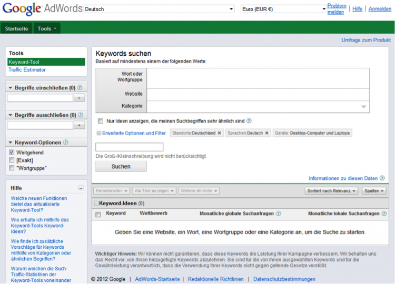This screenshot has width=395, height=284.
Task: Enable the "Wortgruppe" match checkbox
Action: [12, 168]
